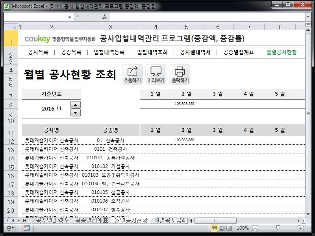Zoom in with the plus button

pyautogui.click(x=301, y=228)
